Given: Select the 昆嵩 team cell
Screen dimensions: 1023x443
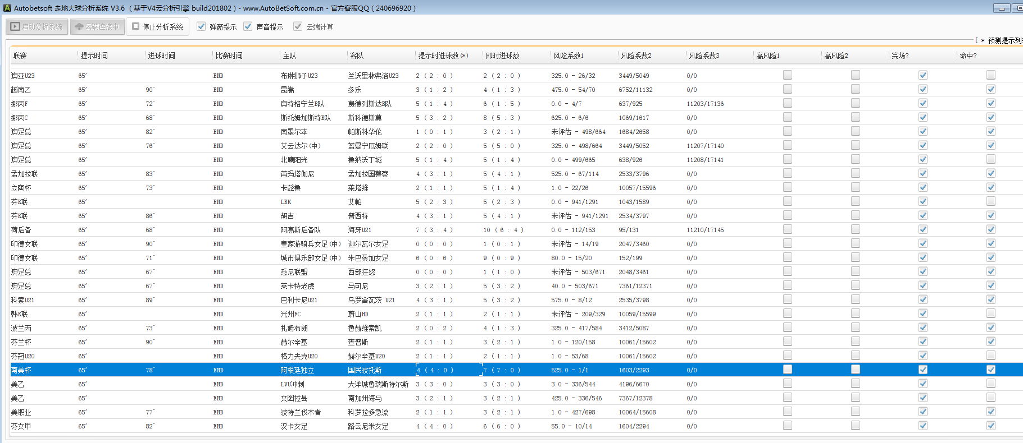Looking at the screenshot, I should point(287,90).
